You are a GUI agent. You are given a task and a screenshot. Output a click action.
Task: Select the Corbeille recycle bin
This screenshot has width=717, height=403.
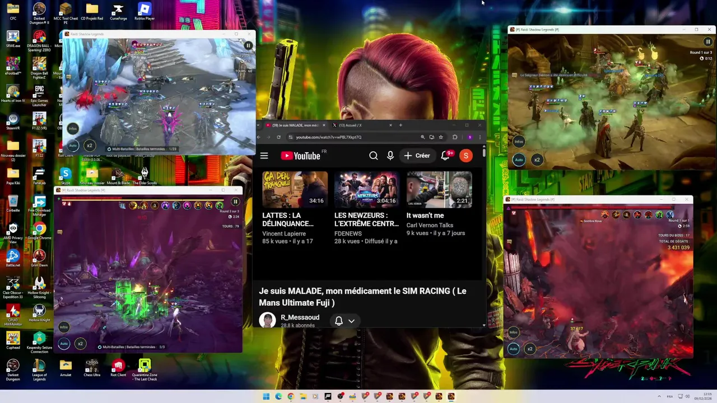[x=13, y=204]
